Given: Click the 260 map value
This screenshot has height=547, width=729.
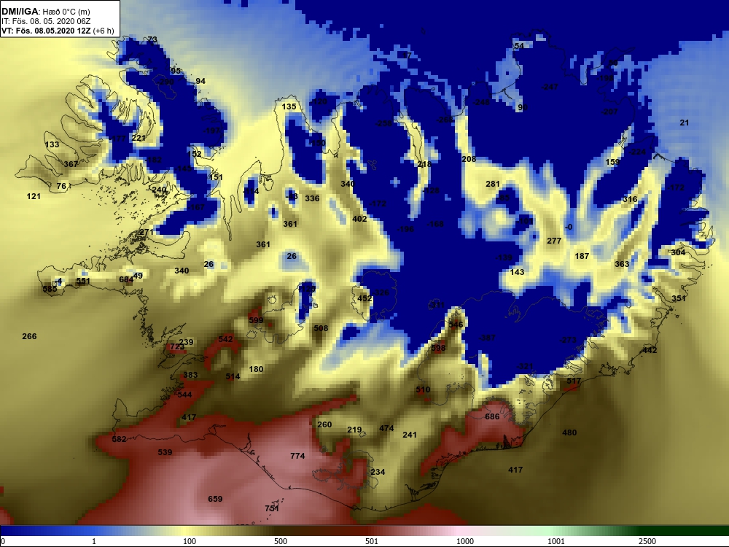Looking at the screenshot, I should pyautogui.click(x=324, y=424).
